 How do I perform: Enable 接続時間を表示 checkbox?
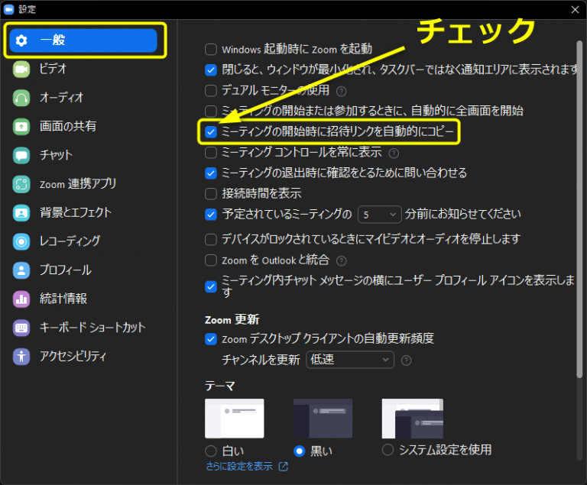211,194
